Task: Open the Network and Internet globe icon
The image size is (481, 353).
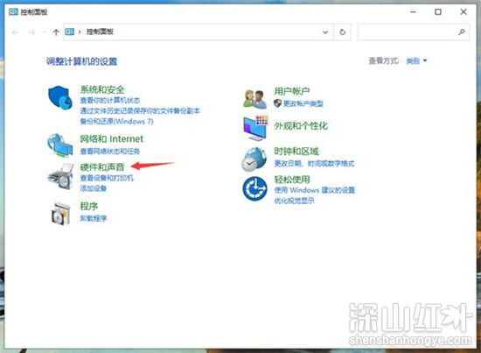Action: pyautogui.click(x=60, y=145)
